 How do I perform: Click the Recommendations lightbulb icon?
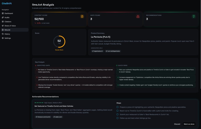point(194,16)
